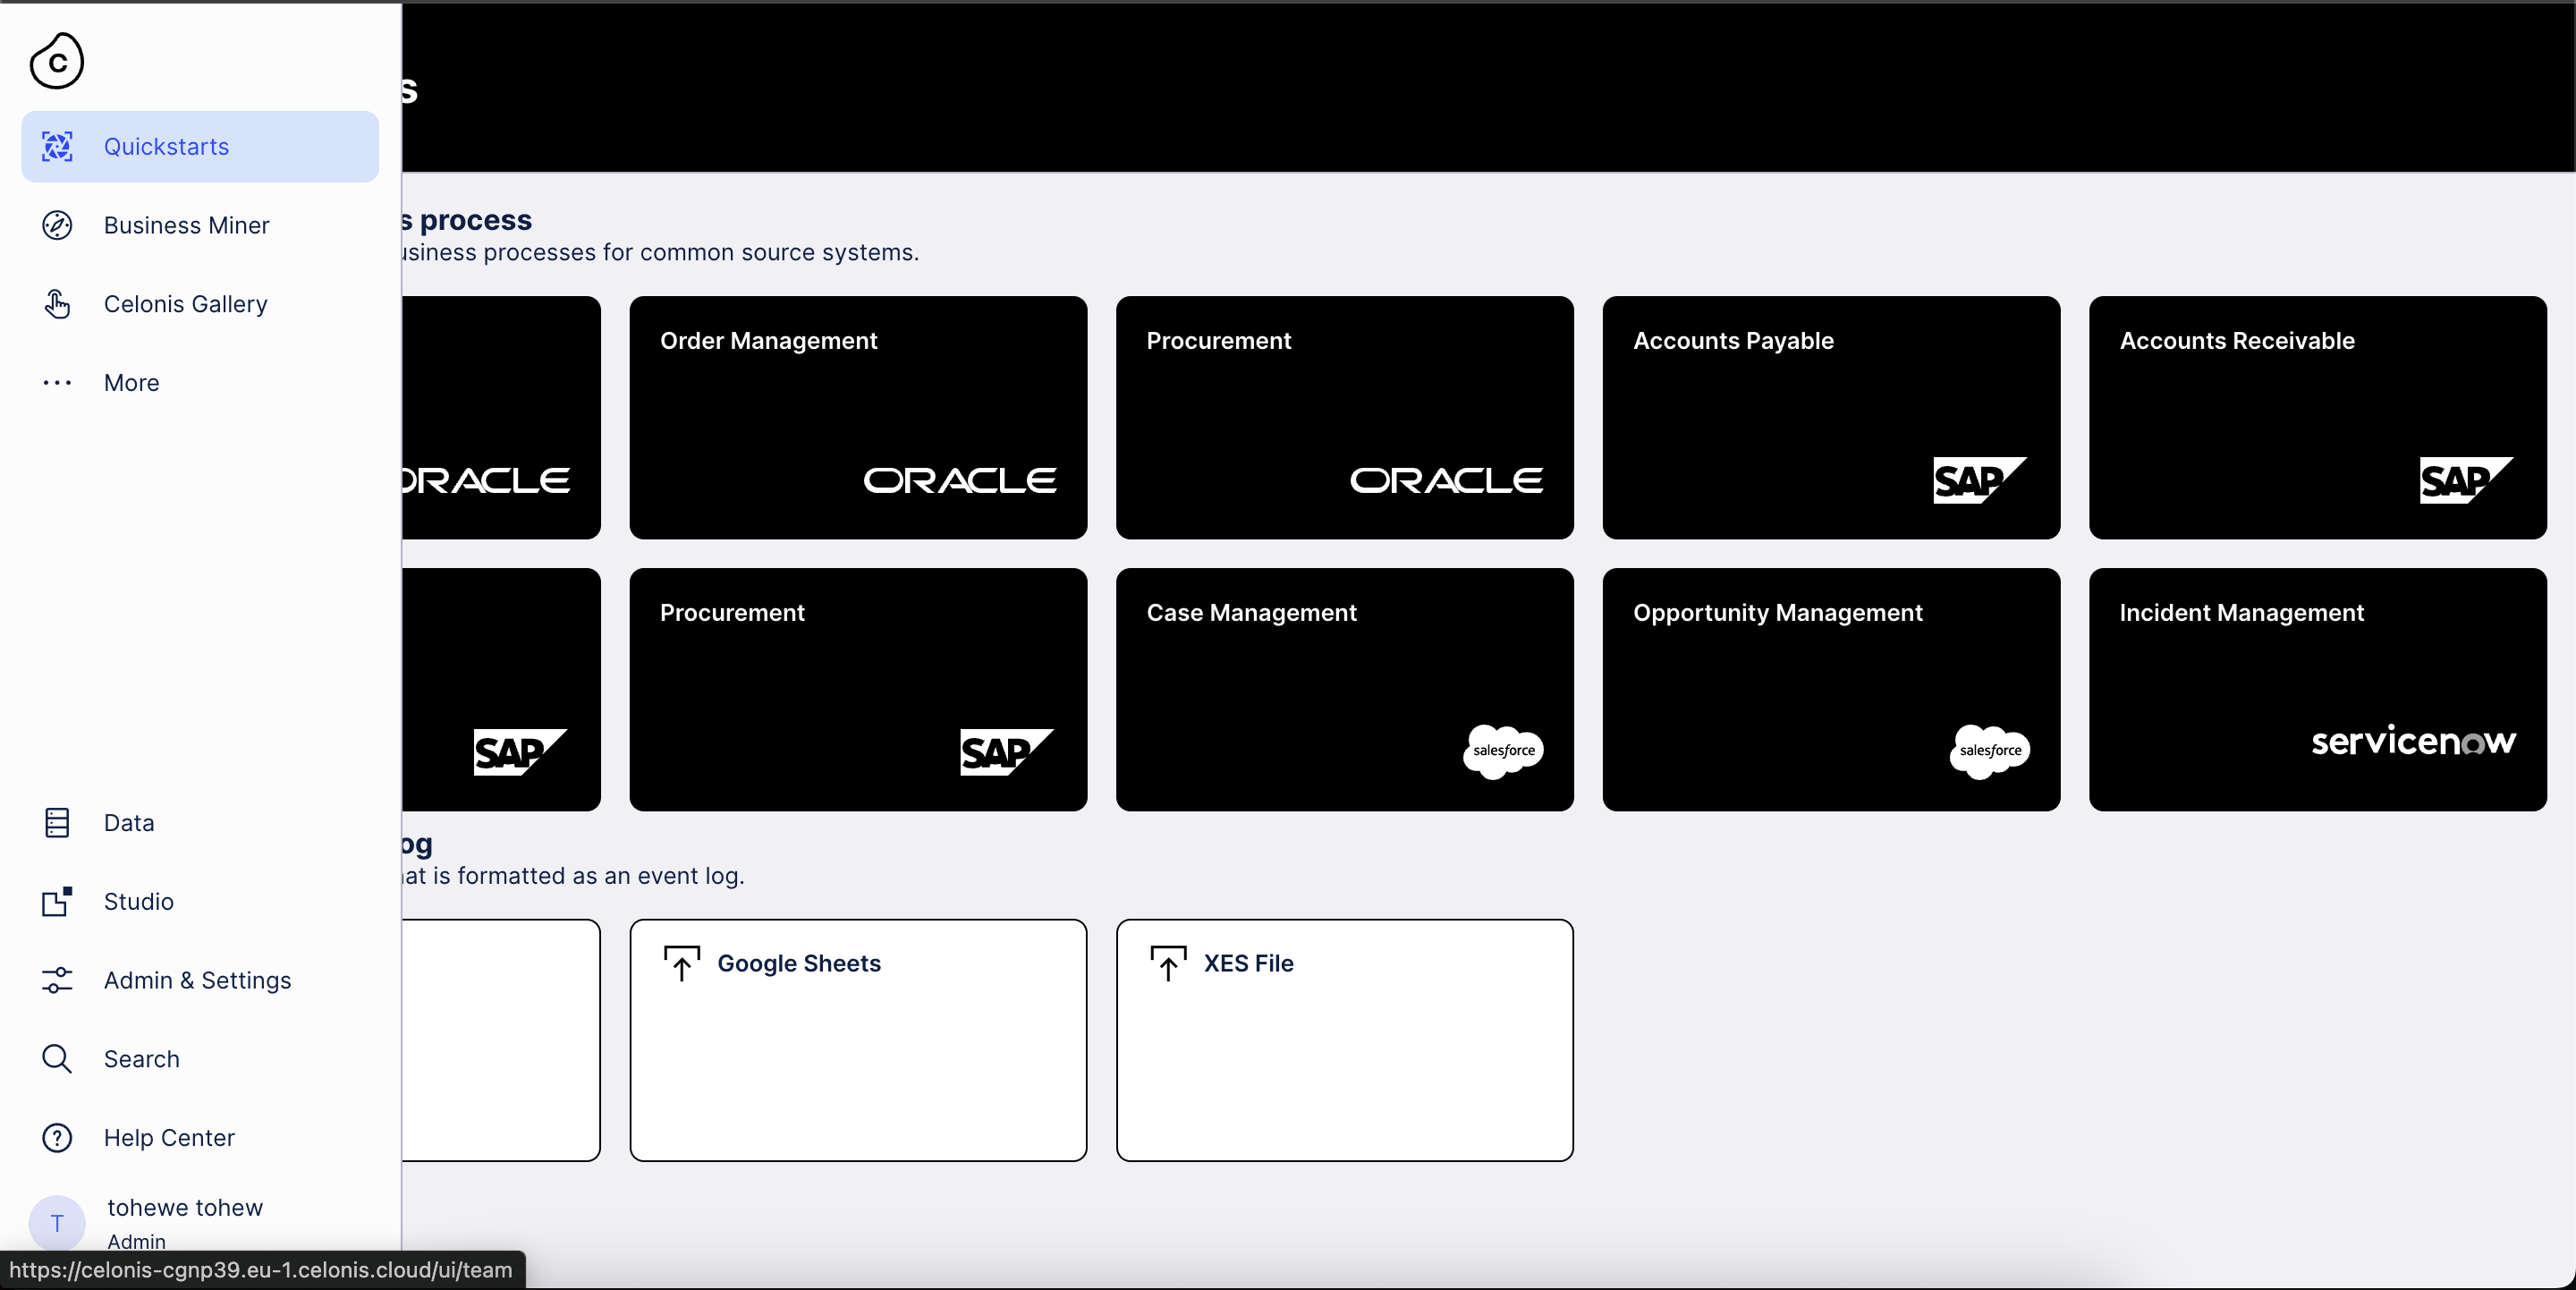Click the partially hidden Oracle card behind the sidebar

[x=501, y=417]
